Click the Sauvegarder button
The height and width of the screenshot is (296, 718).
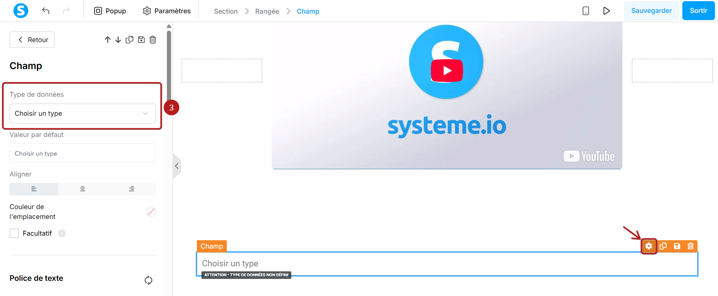[x=651, y=11]
